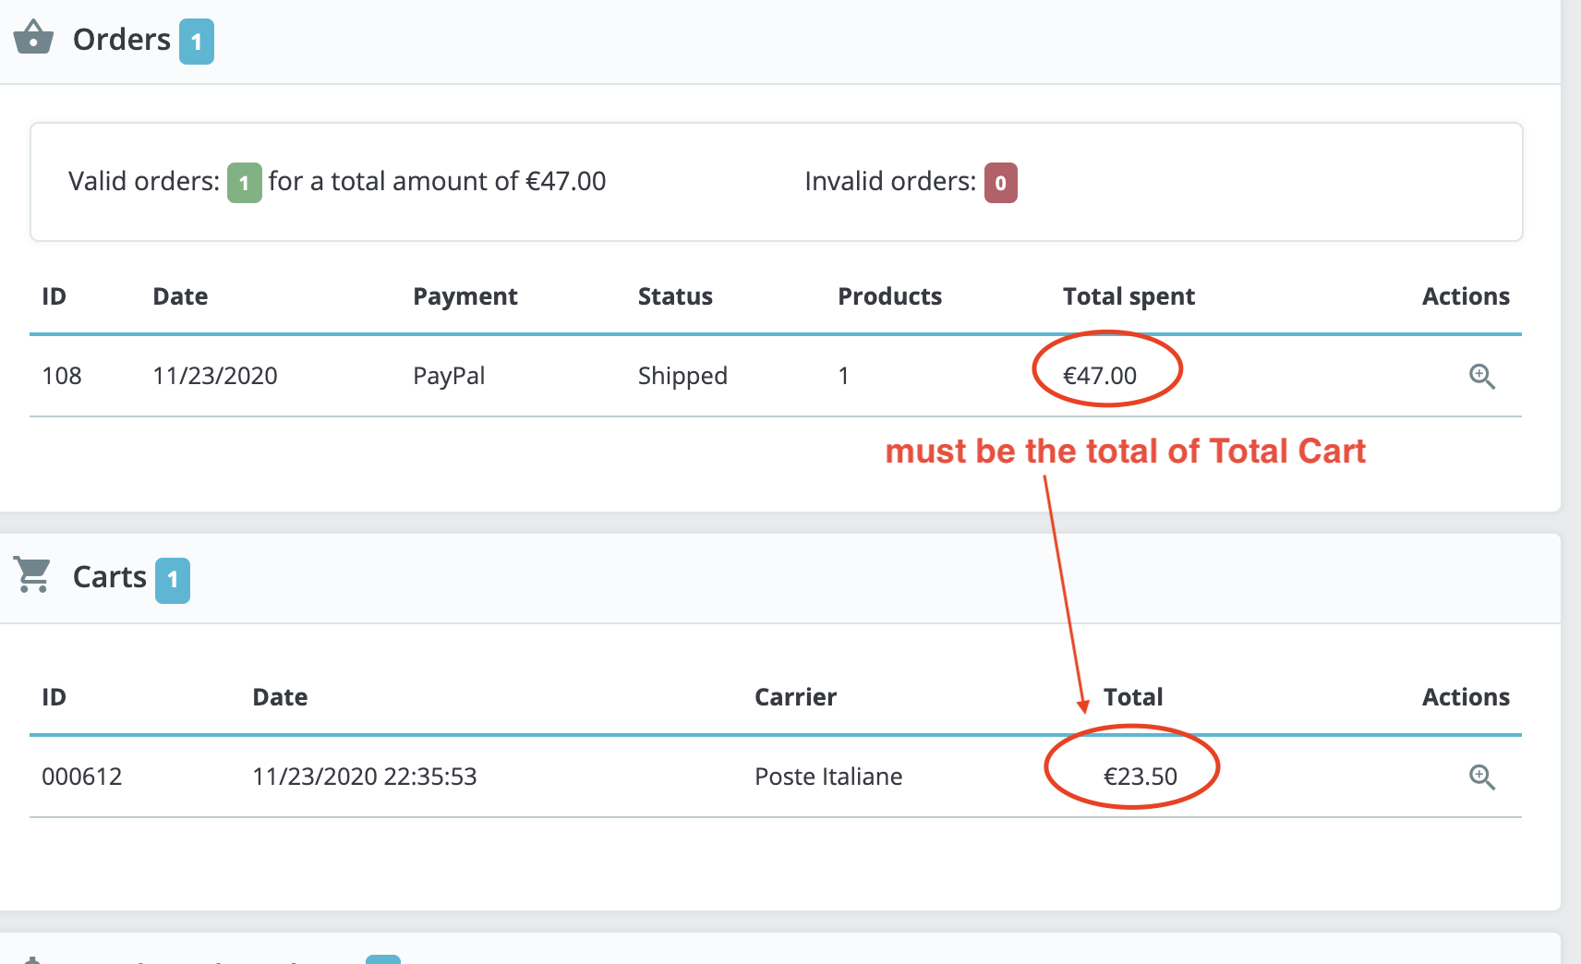Click the circled €23.50 cart total value
This screenshot has height=964, width=1581.
click(x=1140, y=777)
